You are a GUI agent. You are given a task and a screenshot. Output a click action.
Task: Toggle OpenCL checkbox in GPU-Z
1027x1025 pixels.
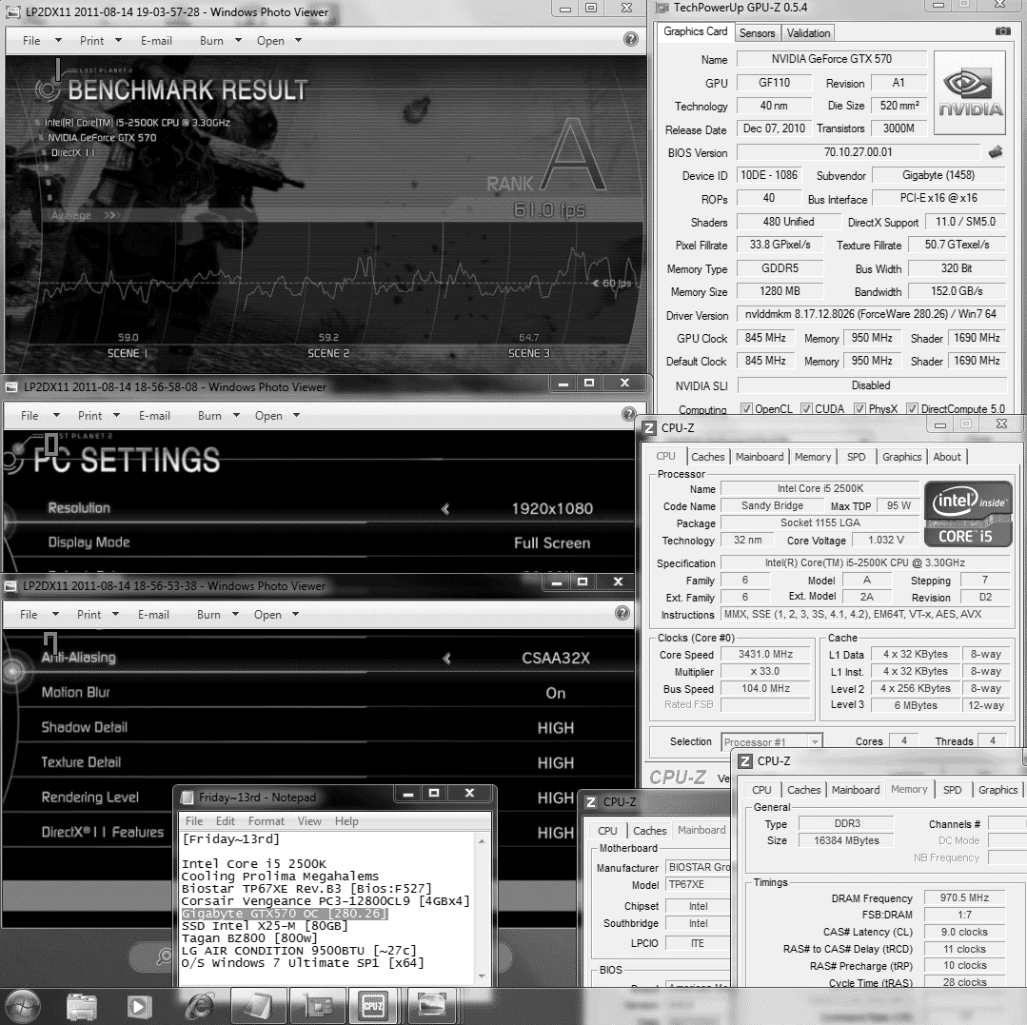click(746, 408)
